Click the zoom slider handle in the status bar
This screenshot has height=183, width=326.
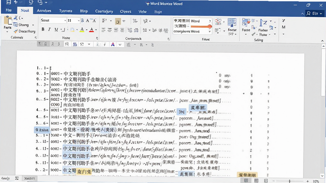(x=289, y=181)
